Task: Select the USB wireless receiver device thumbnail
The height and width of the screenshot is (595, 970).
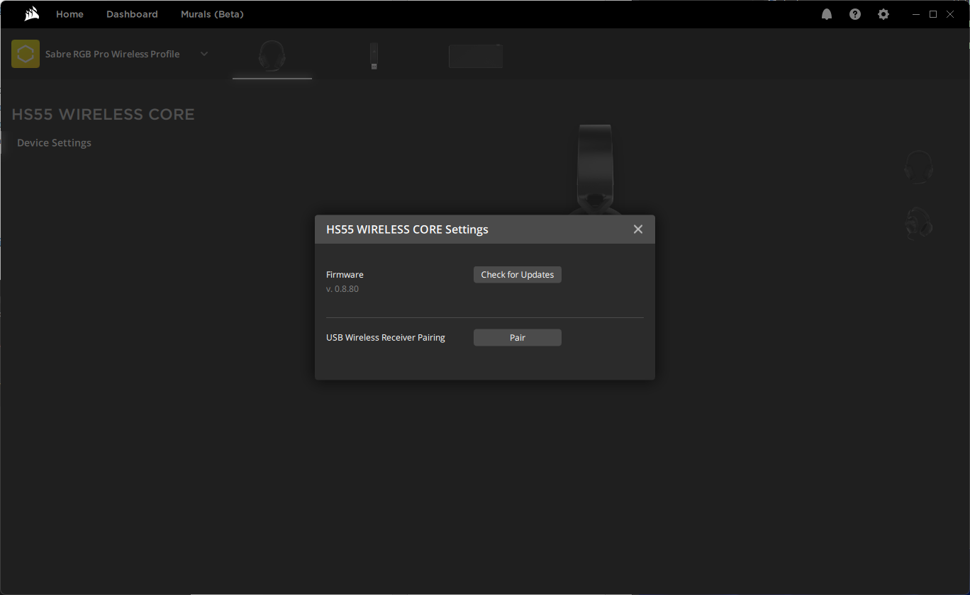Action: [x=374, y=56]
